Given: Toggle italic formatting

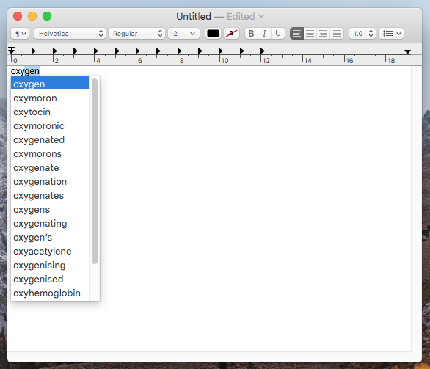Looking at the screenshot, I should point(264,34).
